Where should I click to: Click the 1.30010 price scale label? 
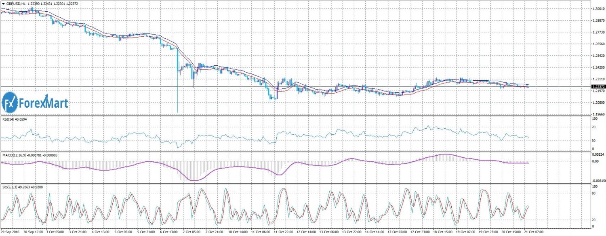(597, 8)
